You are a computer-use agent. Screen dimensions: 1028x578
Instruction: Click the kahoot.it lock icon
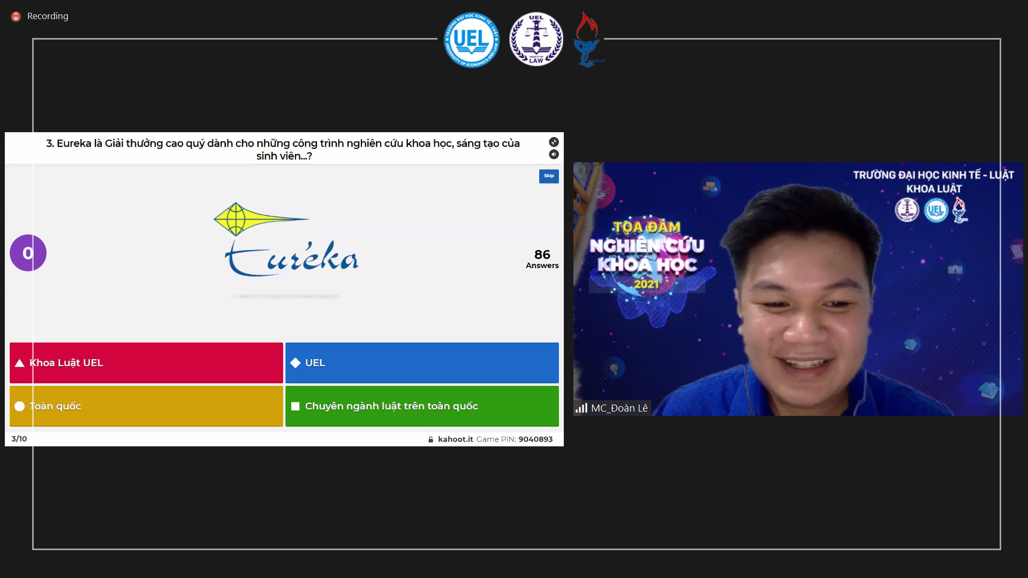tap(430, 439)
